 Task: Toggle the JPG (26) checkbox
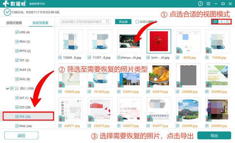[x=17, y=116]
